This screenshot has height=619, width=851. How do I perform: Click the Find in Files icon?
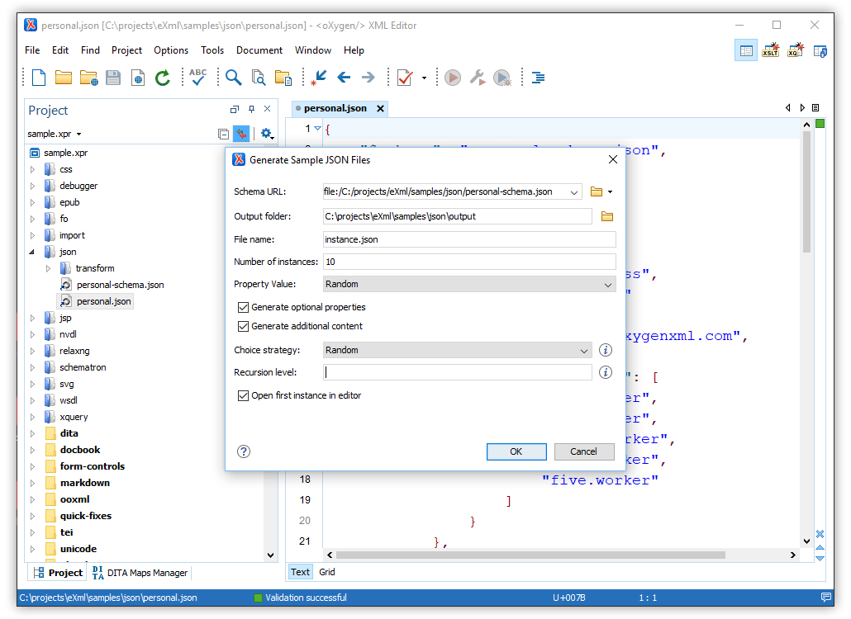point(259,78)
